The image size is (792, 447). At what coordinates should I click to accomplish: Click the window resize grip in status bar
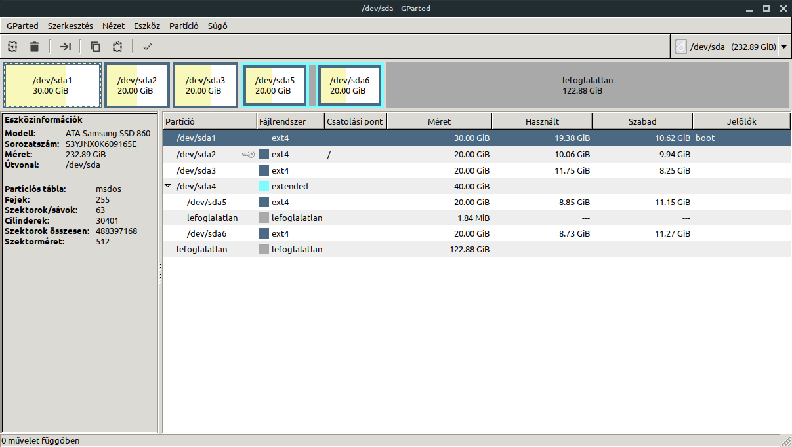coord(785,440)
